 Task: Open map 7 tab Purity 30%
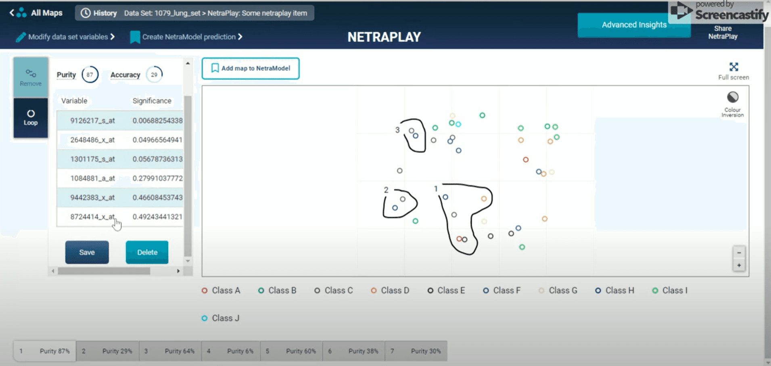(416, 351)
